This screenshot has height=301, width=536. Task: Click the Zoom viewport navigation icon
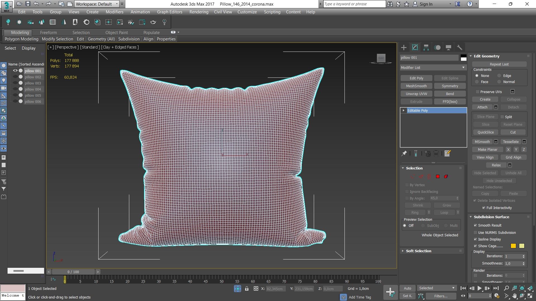506,288
